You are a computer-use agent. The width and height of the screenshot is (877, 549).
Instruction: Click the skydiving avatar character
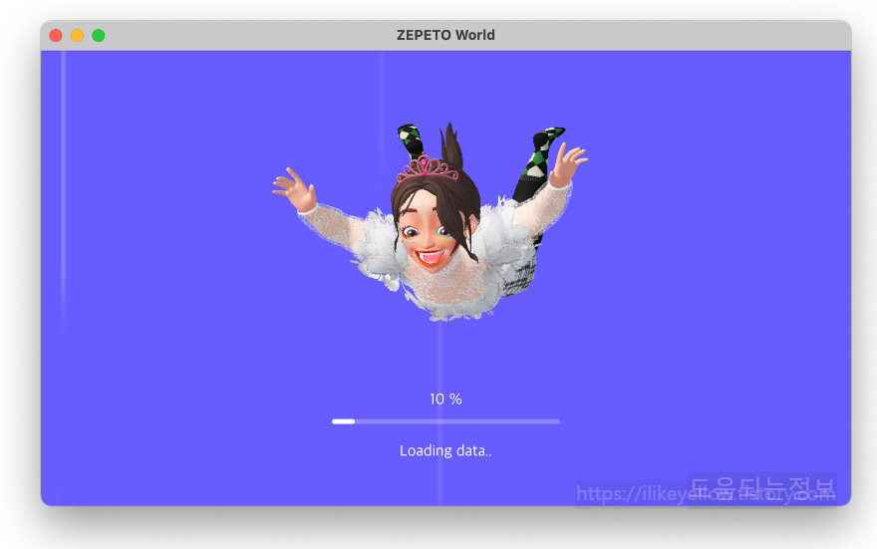click(431, 222)
